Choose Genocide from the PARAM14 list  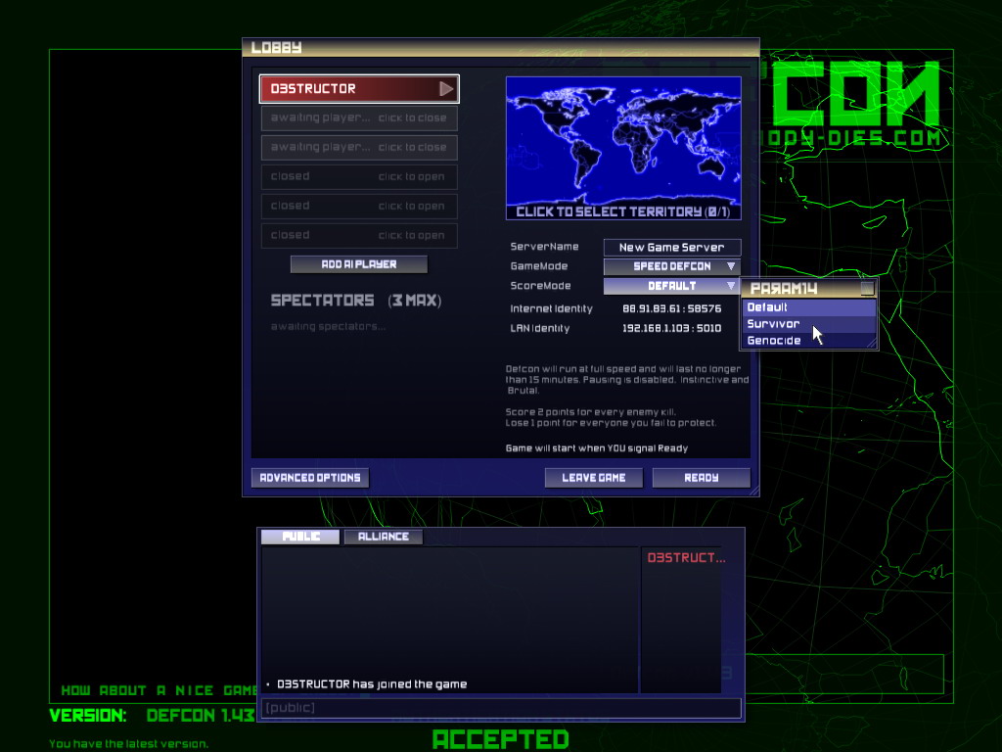(x=773, y=341)
